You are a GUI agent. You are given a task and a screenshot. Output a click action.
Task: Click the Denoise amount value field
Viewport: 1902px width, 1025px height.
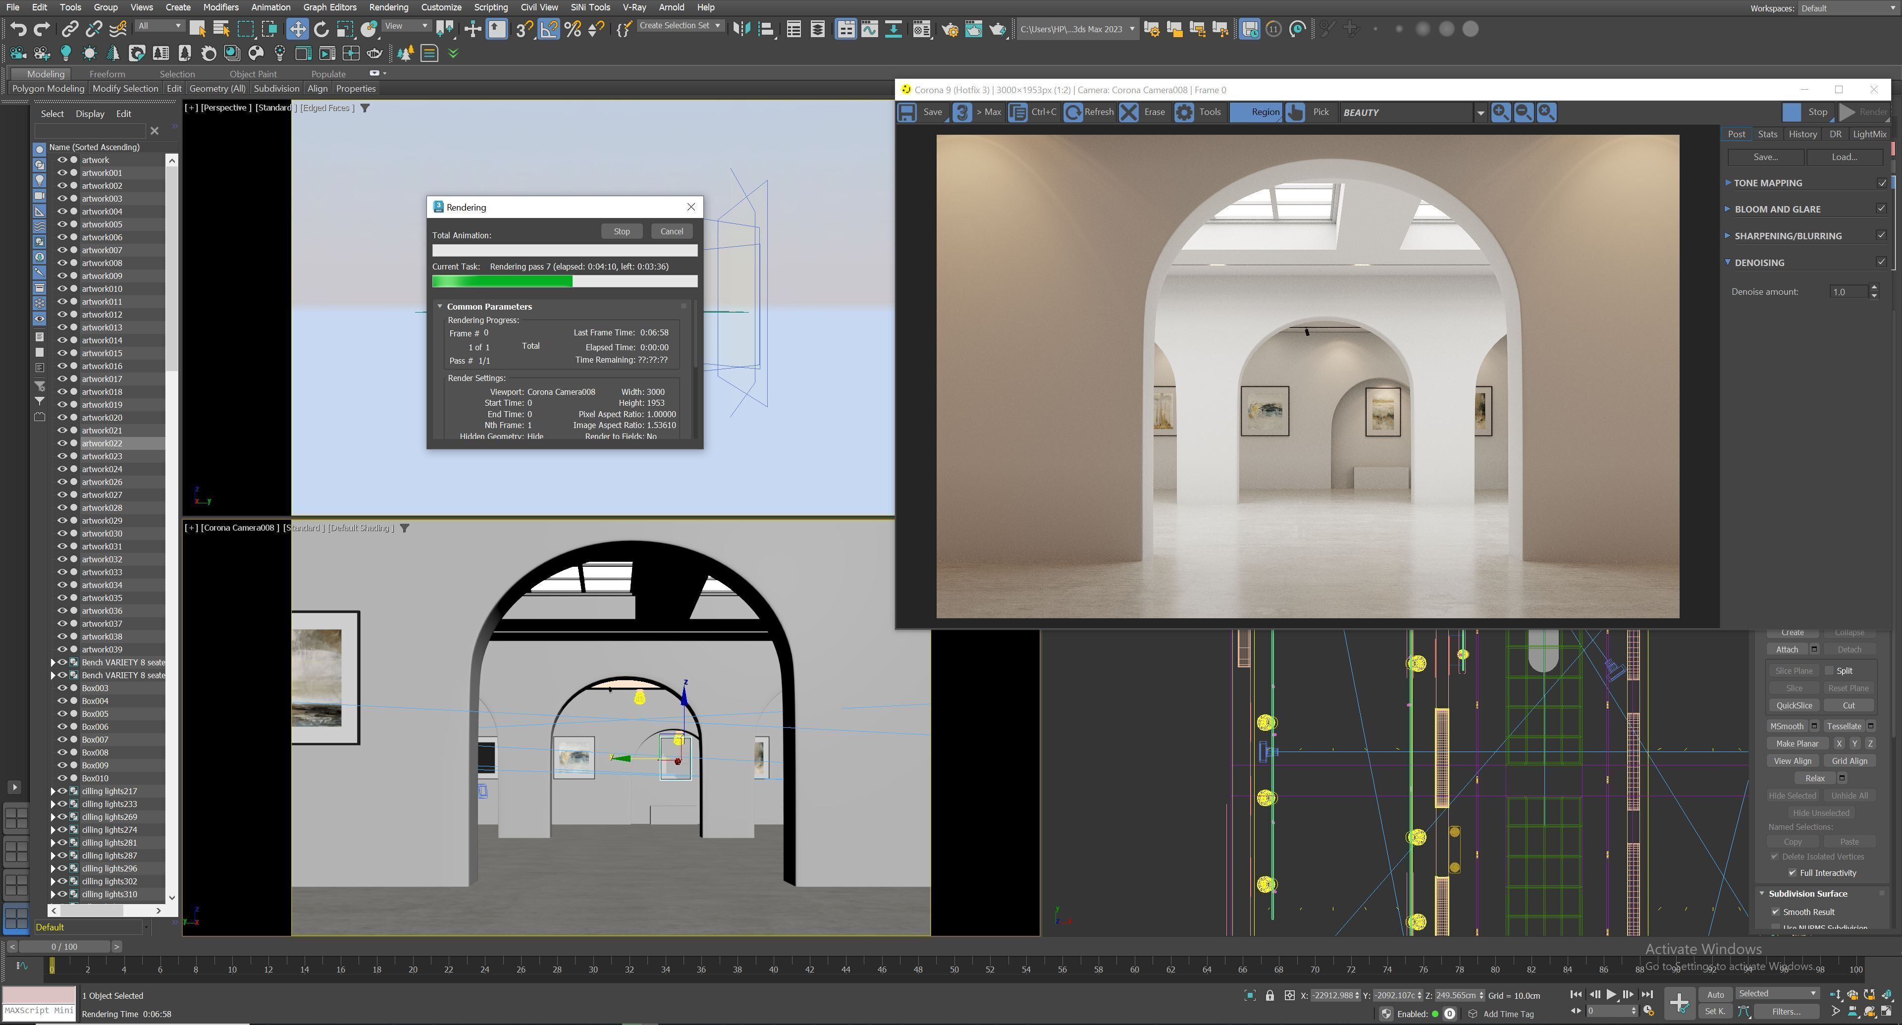click(1849, 292)
